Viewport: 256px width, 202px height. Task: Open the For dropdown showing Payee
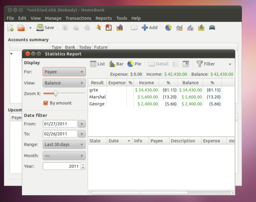64,72
